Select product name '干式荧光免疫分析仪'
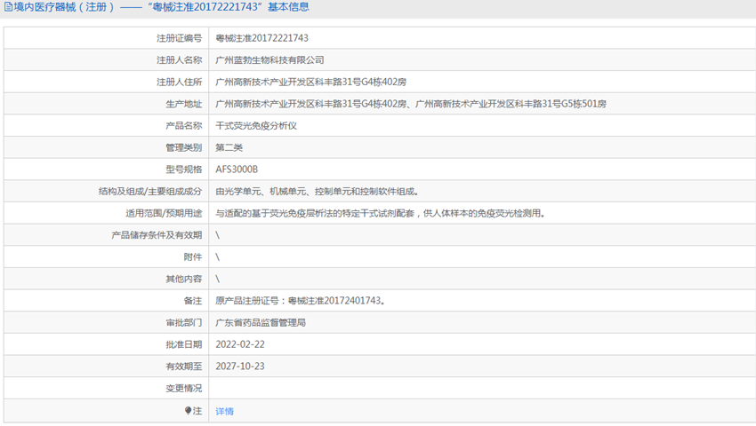This screenshot has width=756, height=426. point(256,126)
